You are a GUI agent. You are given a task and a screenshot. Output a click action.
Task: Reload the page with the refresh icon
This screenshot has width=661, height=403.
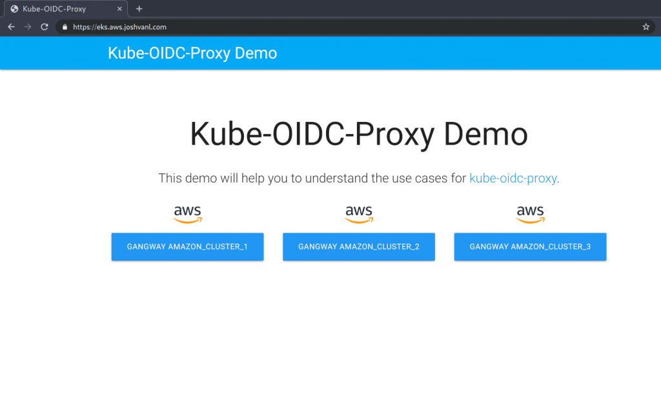coord(45,27)
